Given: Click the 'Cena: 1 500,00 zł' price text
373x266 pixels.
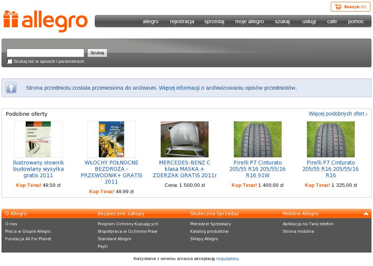Looking at the screenshot, I should click(185, 185).
